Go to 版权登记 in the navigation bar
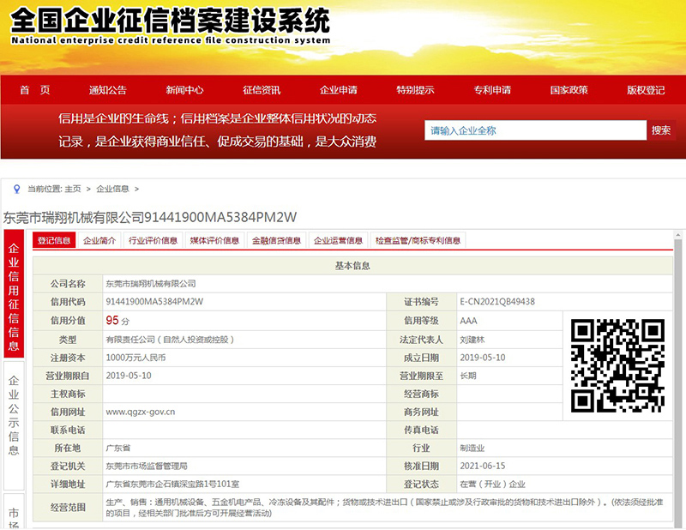 646,90
